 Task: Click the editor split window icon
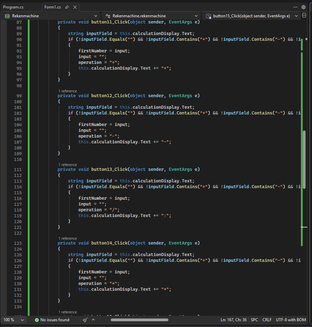click(304, 15)
